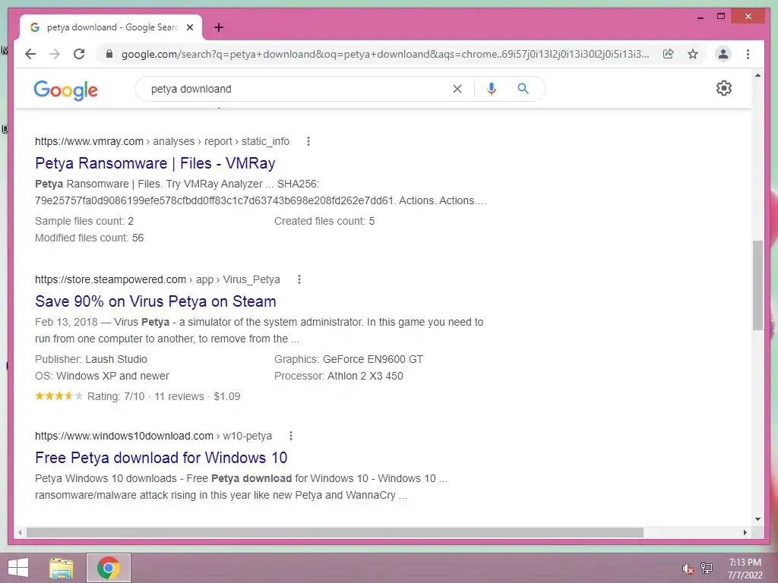The image size is (778, 583).
Task: Clear the search box text
Action: (457, 89)
